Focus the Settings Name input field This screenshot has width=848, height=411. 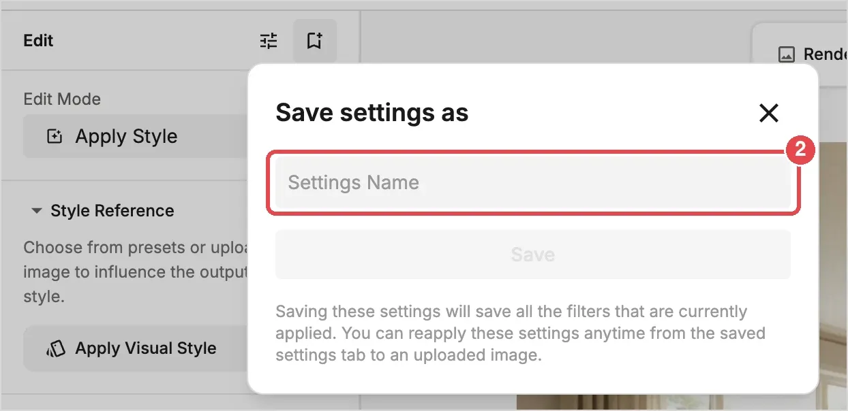tap(532, 182)
